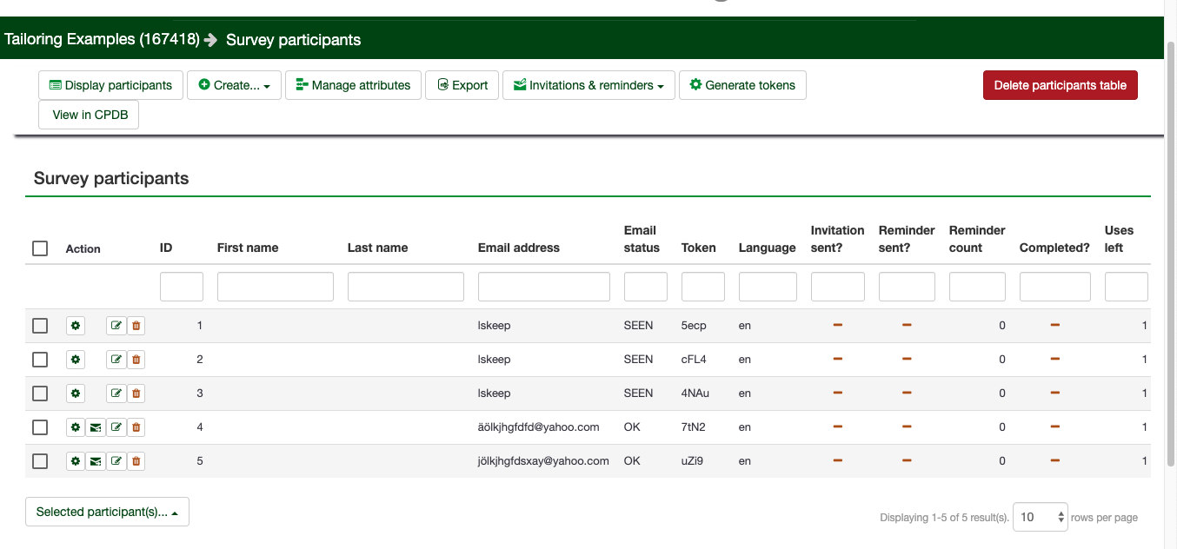
Task: Click the envelope icon in row 5
Action: point(96,461)
